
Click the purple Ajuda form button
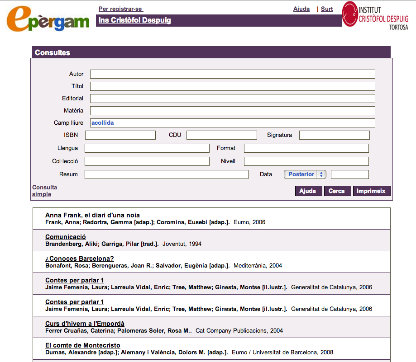coord(308,191)
